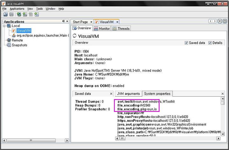The image size is (229, 150).
Task: Click the Heap dump on OOME: enabled text
Action: click(99, 86)
